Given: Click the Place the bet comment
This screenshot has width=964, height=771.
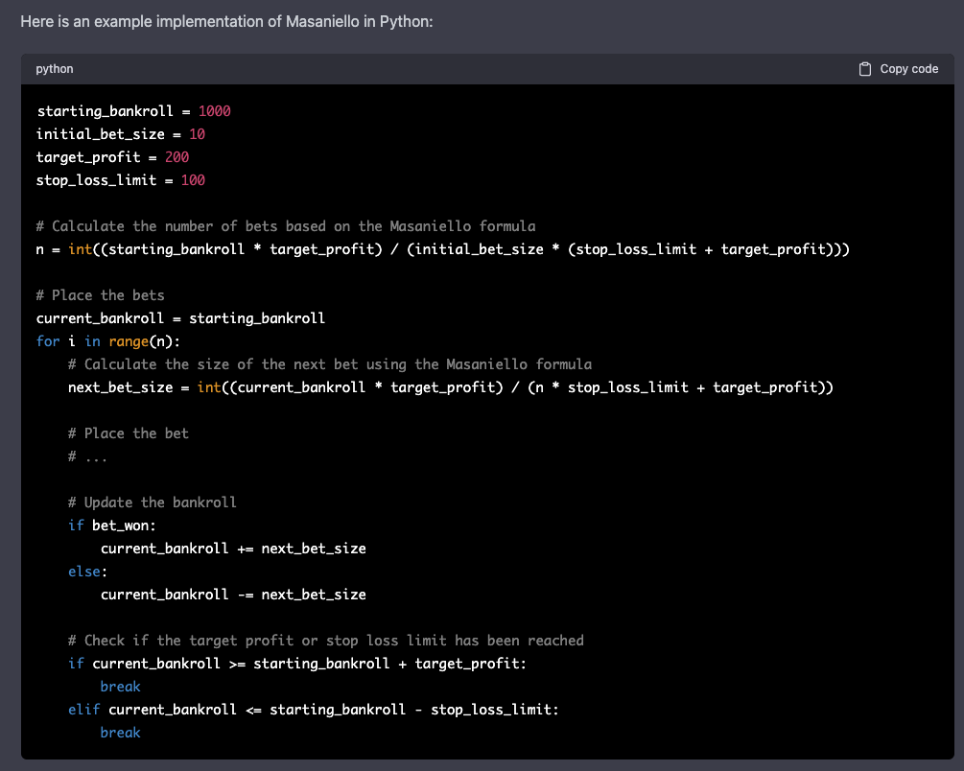Looking at the screenshot, I should [129, 432].
